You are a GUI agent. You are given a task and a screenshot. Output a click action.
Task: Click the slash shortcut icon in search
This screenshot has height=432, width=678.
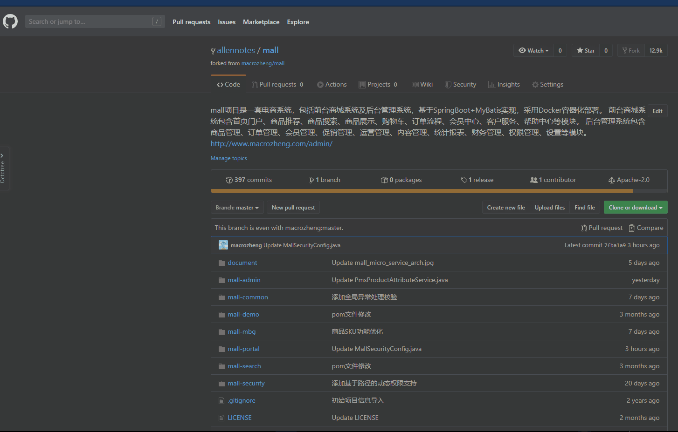click(x=157, y=21)
